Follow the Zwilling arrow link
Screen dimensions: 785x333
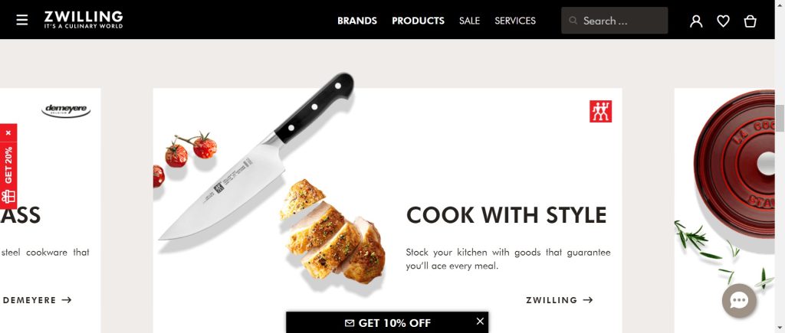559,300
